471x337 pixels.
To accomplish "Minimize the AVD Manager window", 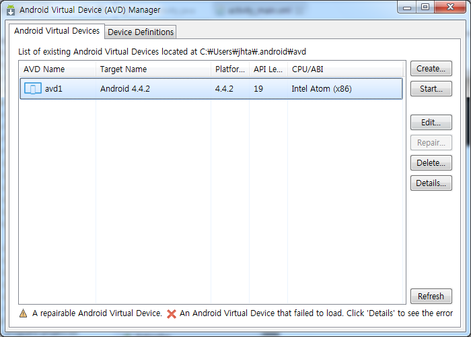I will point(407,7).
